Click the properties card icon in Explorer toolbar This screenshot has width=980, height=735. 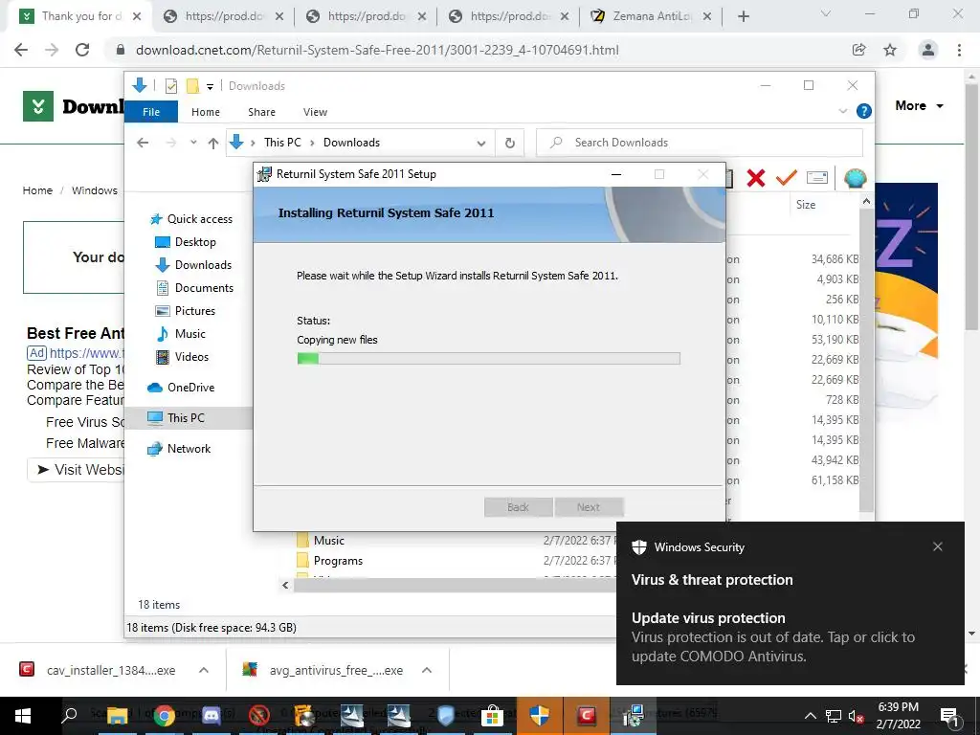tap(817, 178)
